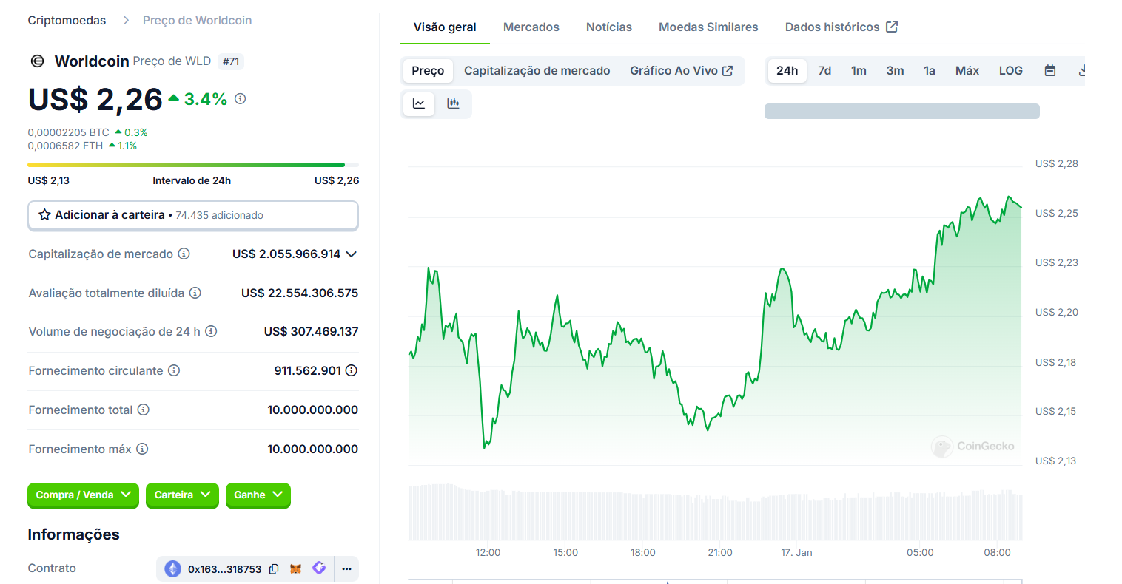The height and width of the screenshot is (584, 1122).
Task: Click the 0,0006582 ETH price text
Action: (65, 146)
